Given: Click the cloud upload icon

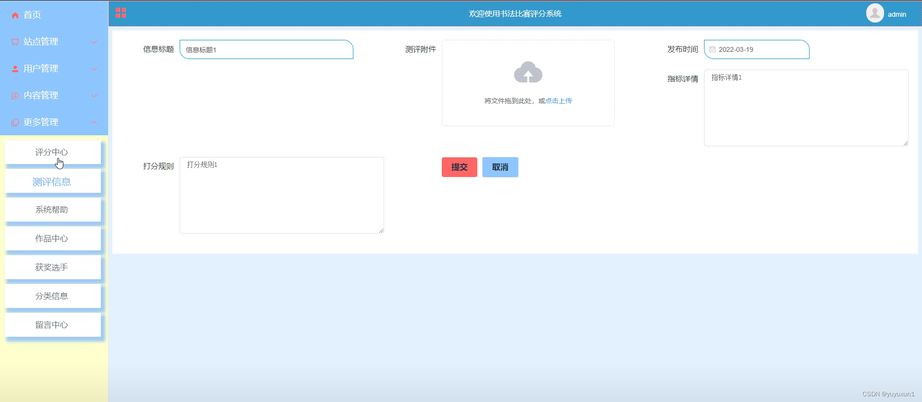Looking at the screenshot, I should 528,72.
